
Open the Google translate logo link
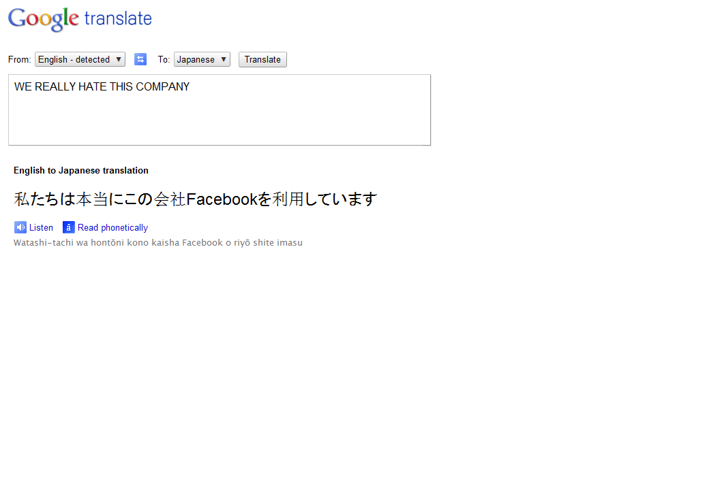[80, 19]
